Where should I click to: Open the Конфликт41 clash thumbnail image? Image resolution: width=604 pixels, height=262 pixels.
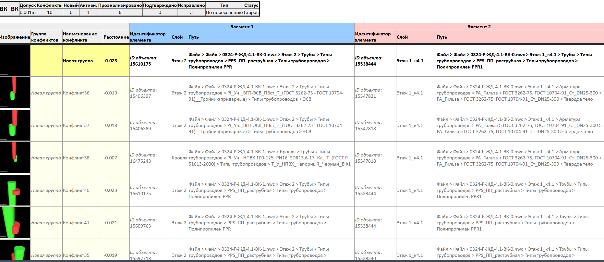pyautogui.click(x=15, y=222)
